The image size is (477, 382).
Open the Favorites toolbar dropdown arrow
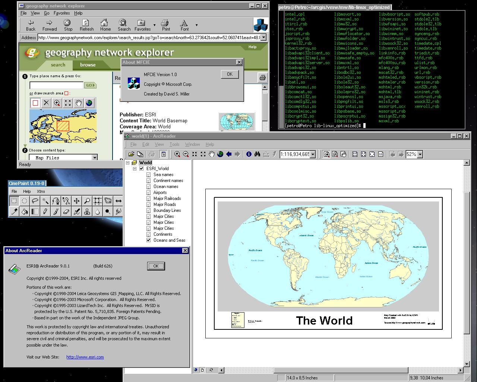point(154,25)
